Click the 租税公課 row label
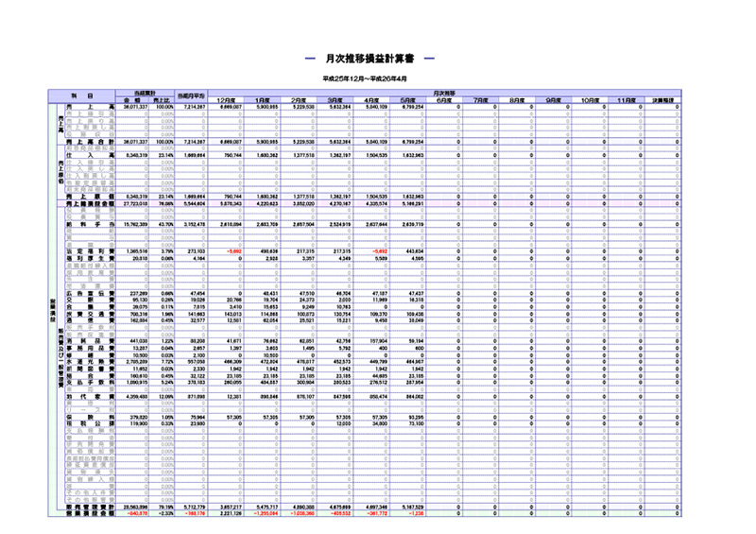 (90, 423)
